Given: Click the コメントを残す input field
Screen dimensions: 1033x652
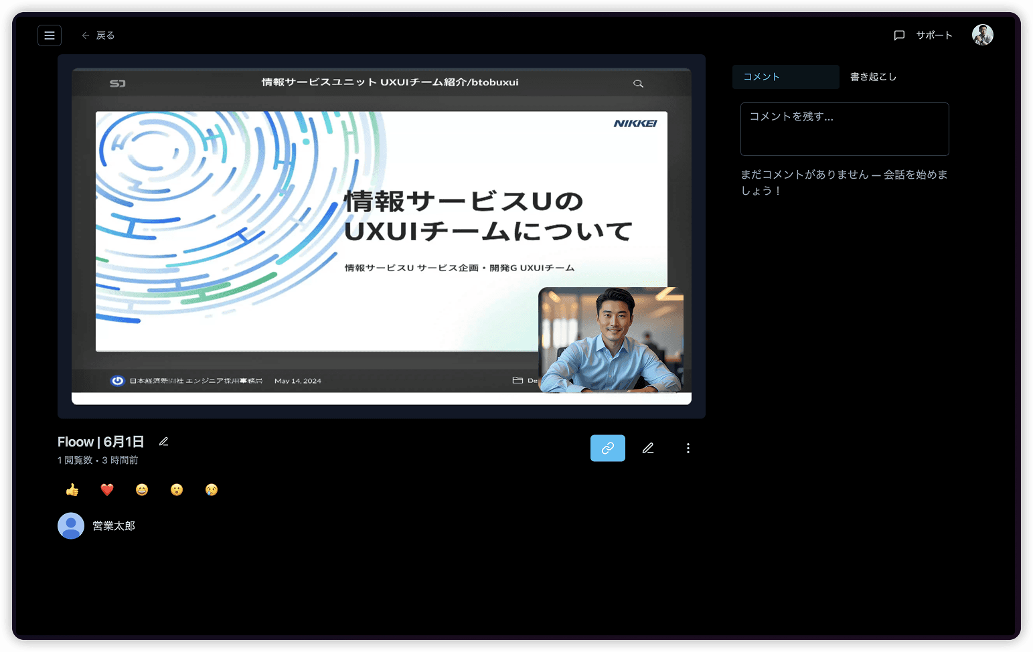Looking at the screenshot, I should (844, 129).
